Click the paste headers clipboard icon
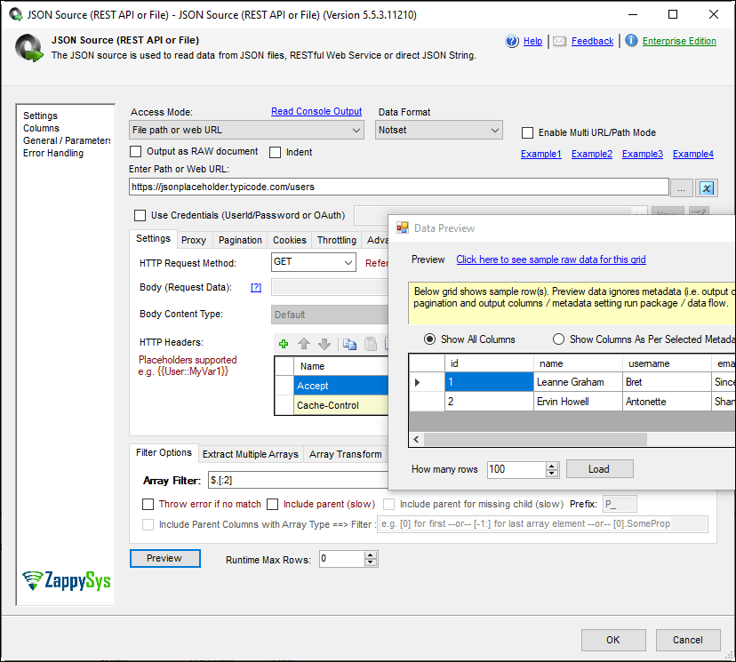 (371, 344)
